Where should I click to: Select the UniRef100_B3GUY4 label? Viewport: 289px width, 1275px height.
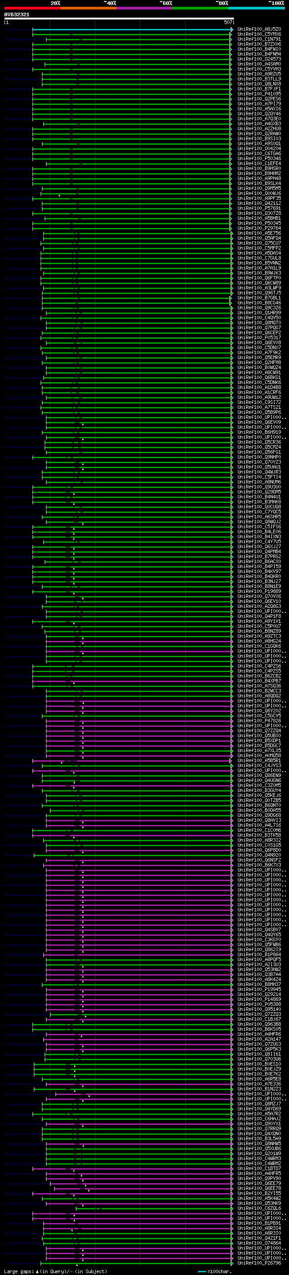coord(259,790)
